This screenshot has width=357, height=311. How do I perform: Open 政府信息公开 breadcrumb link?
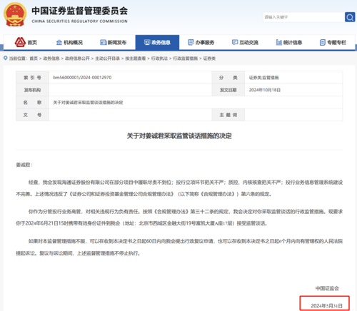click(77, 58)
